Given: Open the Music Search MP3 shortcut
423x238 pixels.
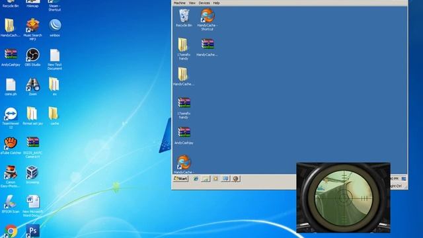Looking at the screenshot, I should (x=32, y=30).
